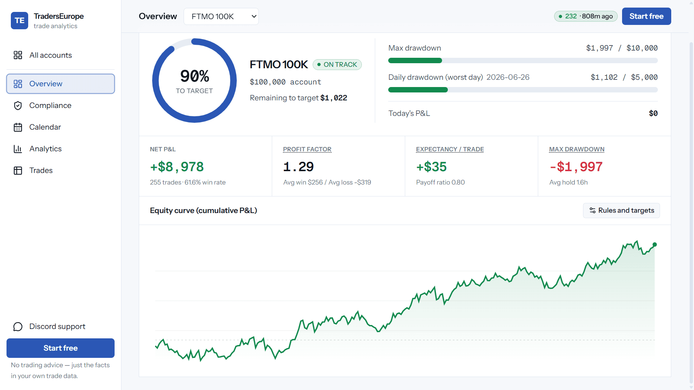Click the TE logo badge

click(x=20, y=21)
